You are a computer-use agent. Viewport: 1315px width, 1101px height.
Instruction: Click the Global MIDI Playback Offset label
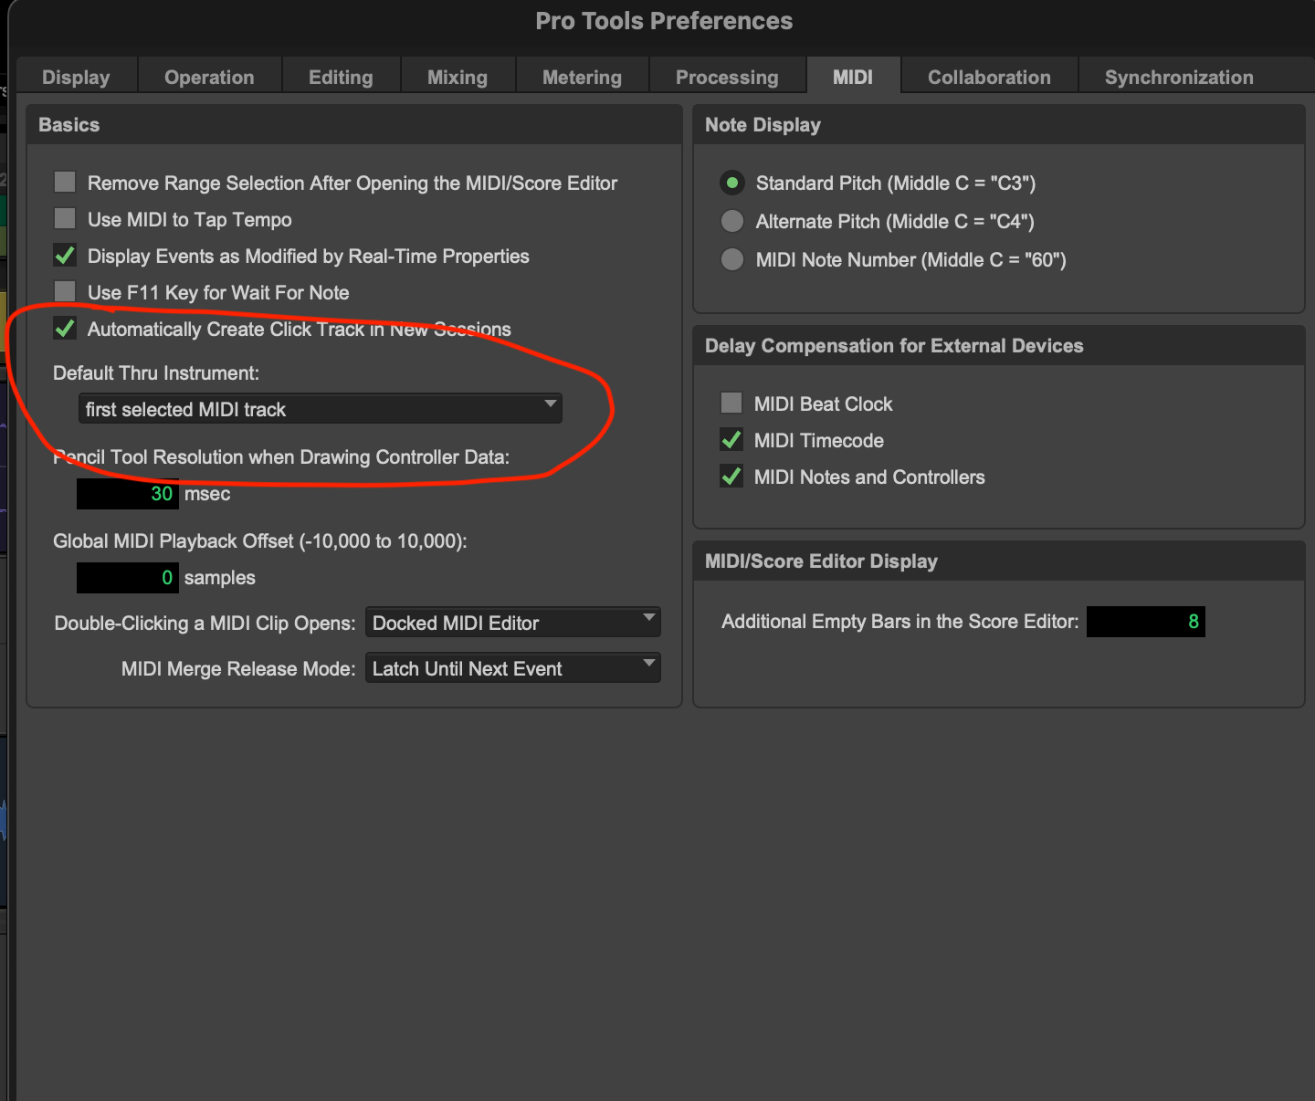tap(260, 541)
